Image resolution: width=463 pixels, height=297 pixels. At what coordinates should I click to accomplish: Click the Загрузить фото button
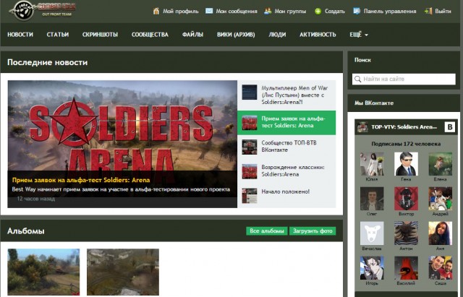click(x=313, y=231)
